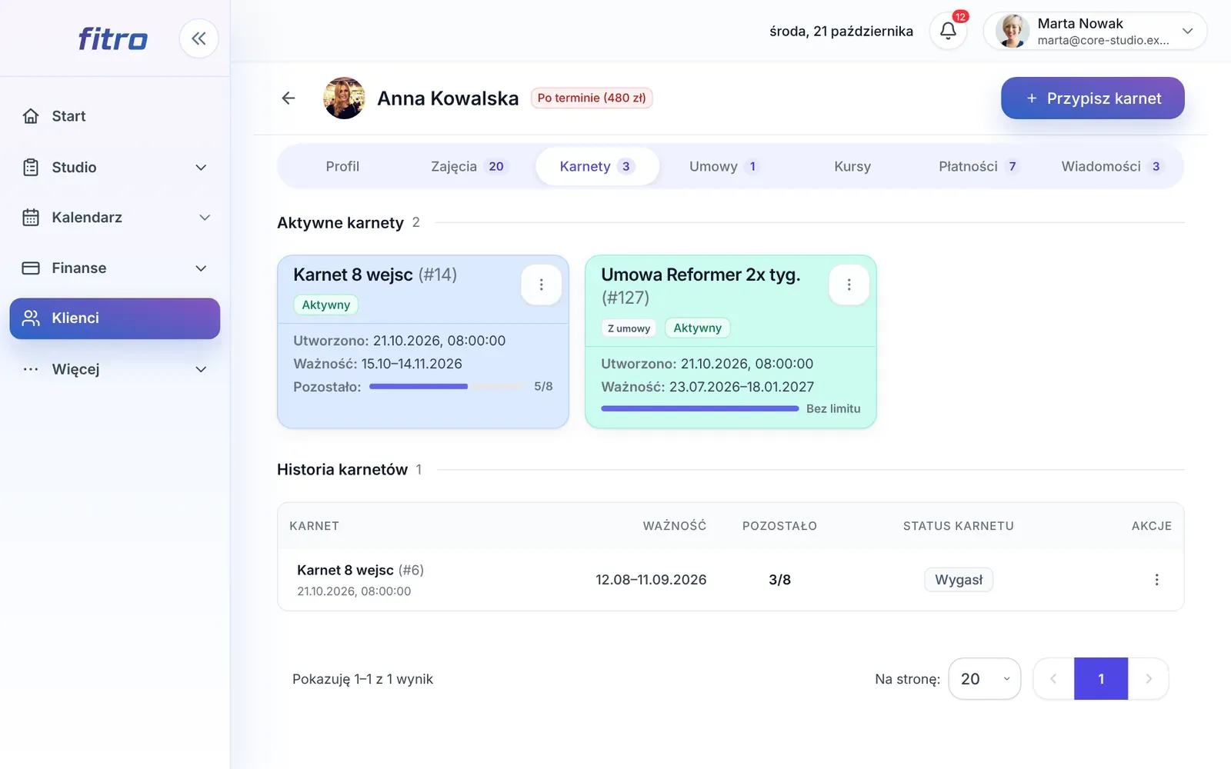Click the Finanse card icon

coord(31,268)
